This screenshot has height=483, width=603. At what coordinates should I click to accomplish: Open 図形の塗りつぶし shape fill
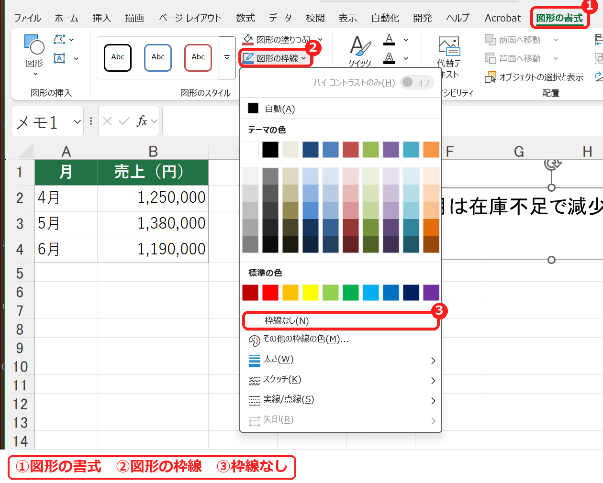(x=282, y=40)
